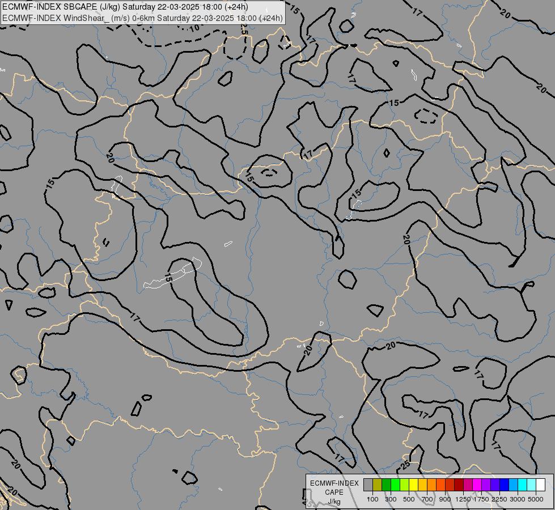555x510 pixels.
Task: Pick the brick red swatch right of 900
Action: point(450,485)
